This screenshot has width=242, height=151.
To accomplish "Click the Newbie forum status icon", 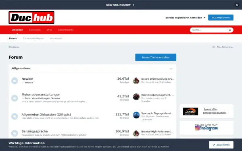I will coord(15,81).
